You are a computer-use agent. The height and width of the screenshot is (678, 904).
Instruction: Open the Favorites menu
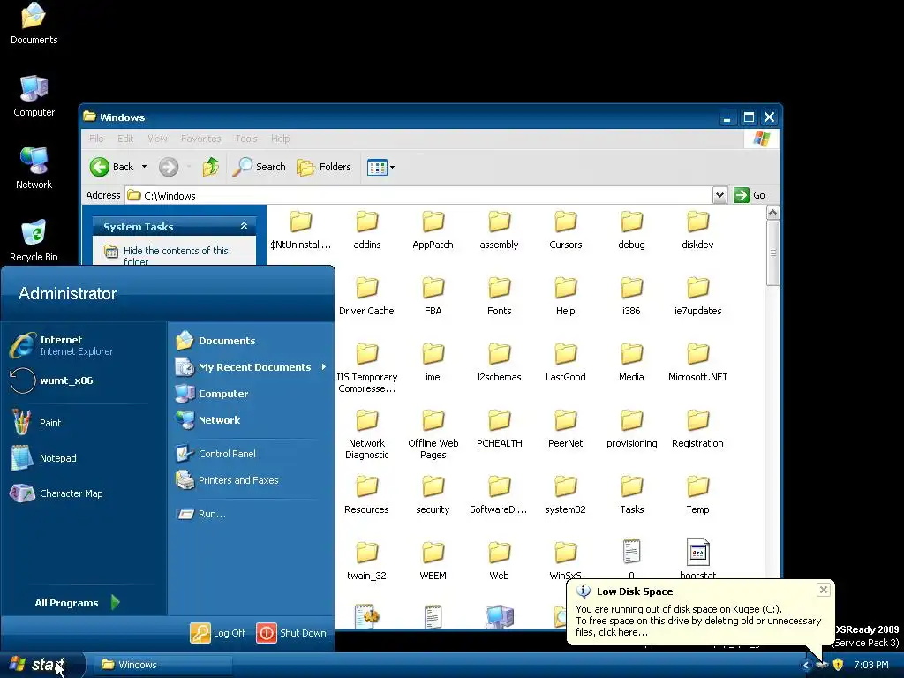(200, 139)
